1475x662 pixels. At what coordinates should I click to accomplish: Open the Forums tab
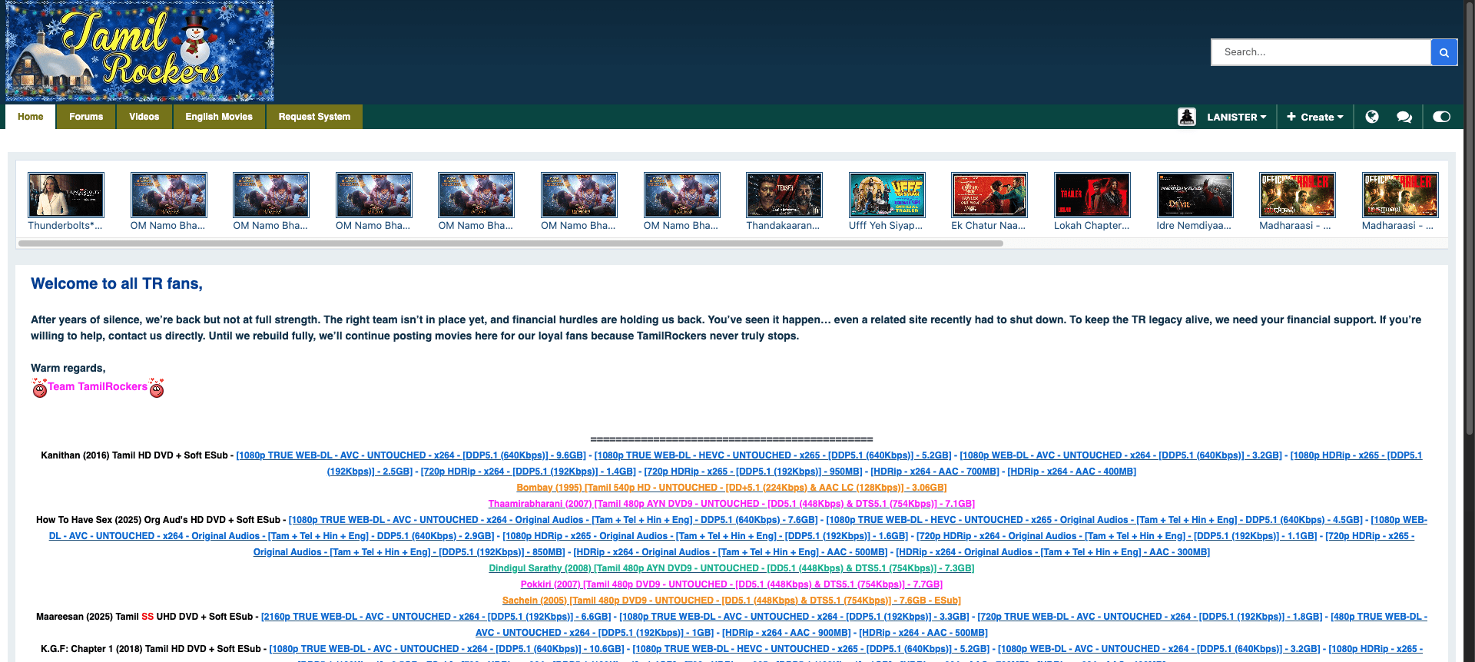click(x=86, y=117)
